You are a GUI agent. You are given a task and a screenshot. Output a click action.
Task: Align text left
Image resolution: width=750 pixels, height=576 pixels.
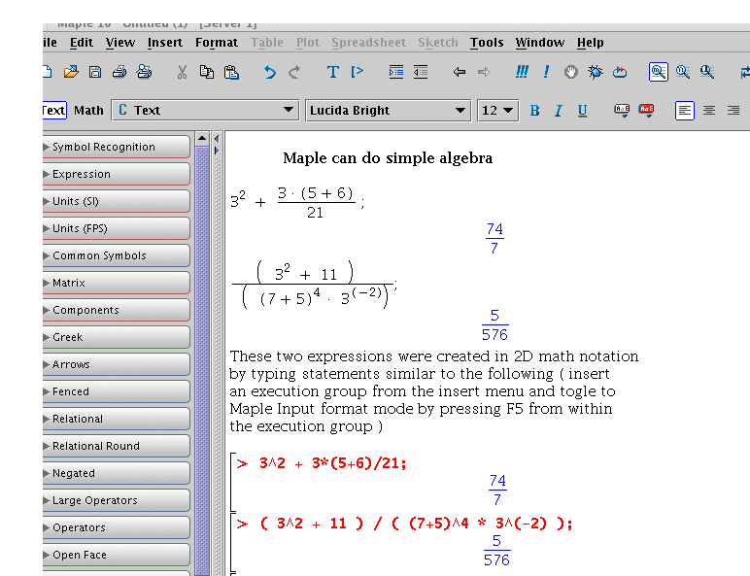[x=685, y=111]
